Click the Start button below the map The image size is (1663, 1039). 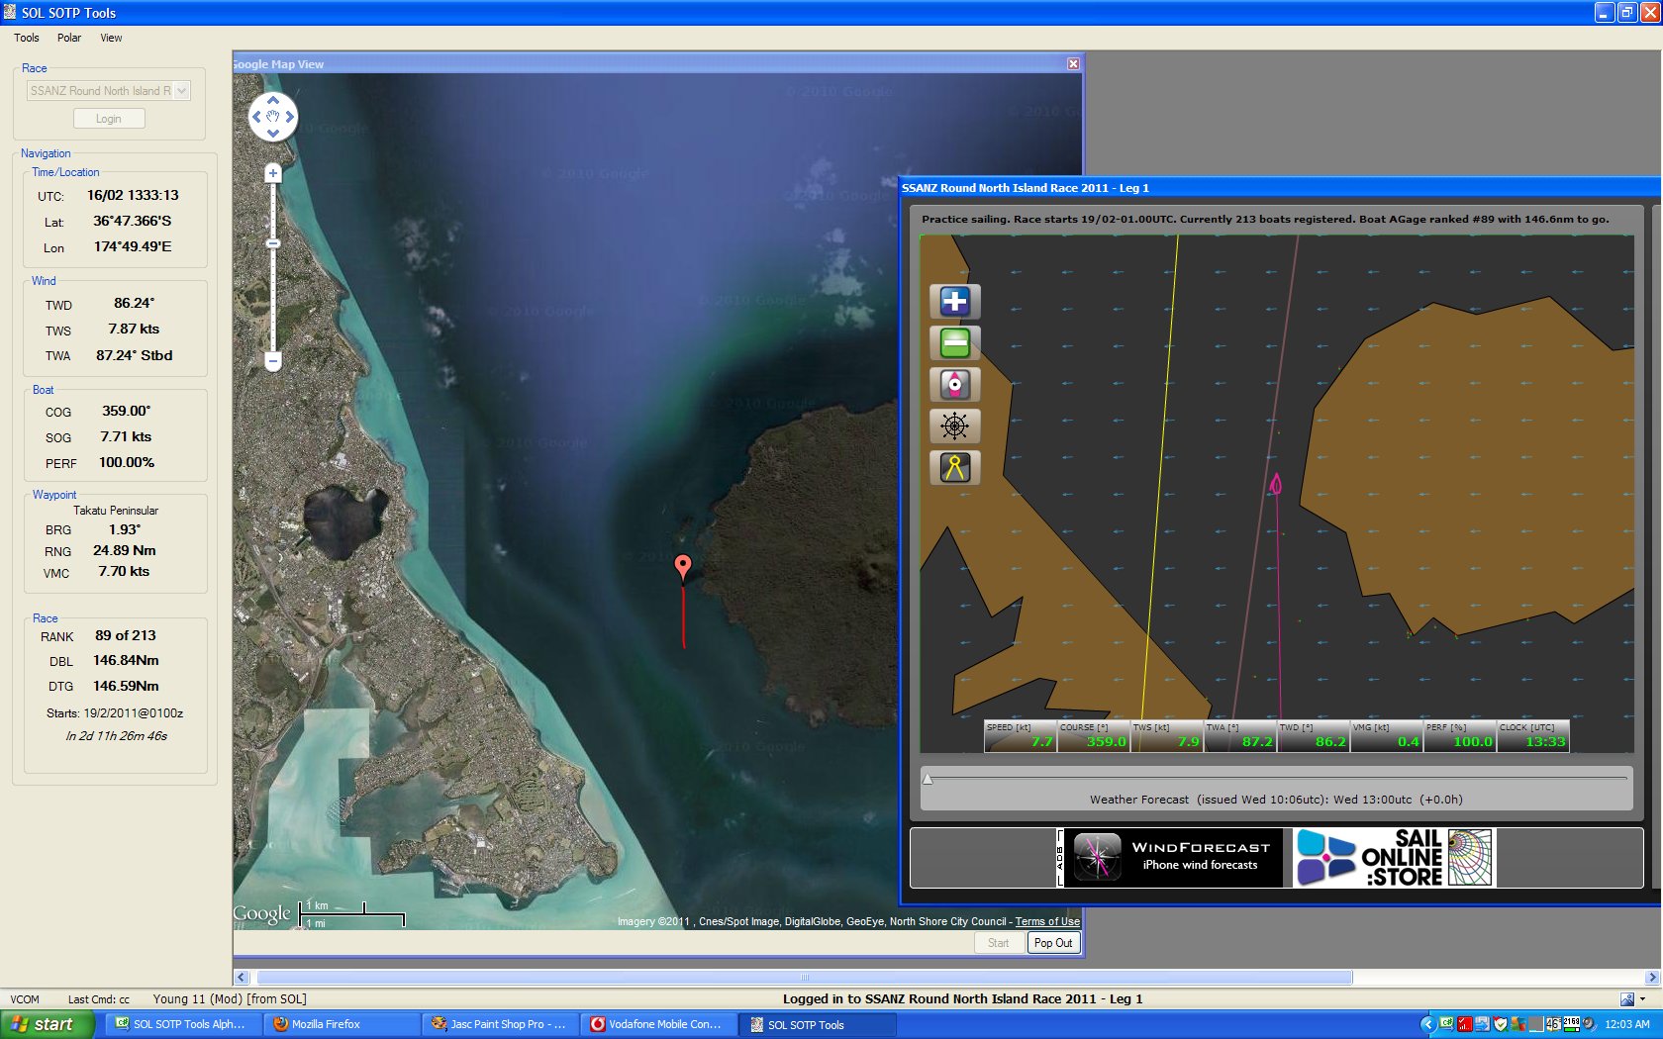pyautogui.click(x=999, y=943)
